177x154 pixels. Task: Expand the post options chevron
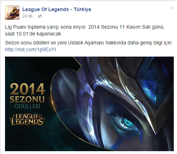172,8
